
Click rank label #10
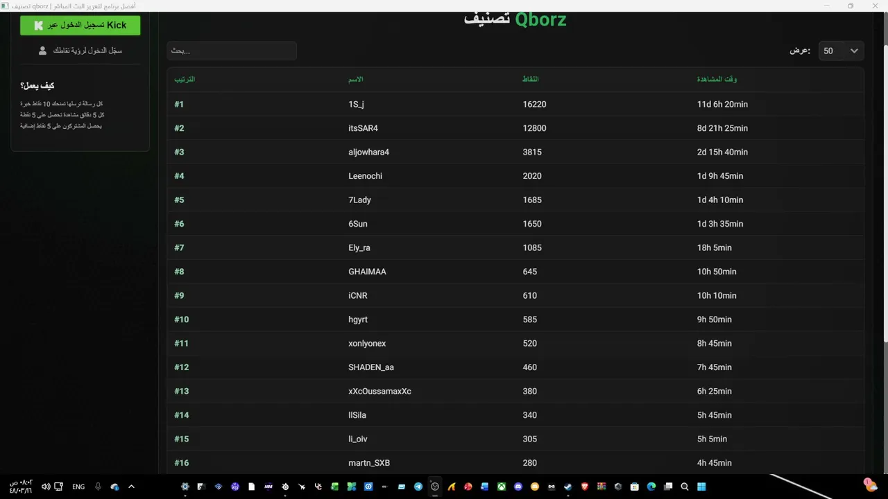181,319
